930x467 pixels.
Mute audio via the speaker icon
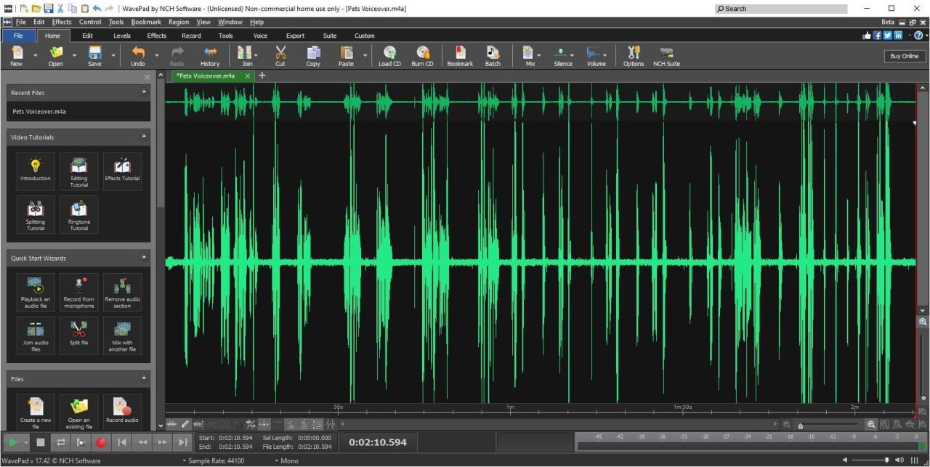899,460
